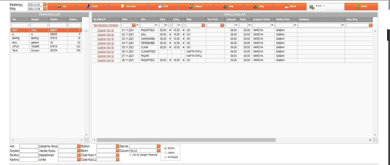Open the Başlangıç date dropdown
Screen dimensions: 390x165
(45, 5)
